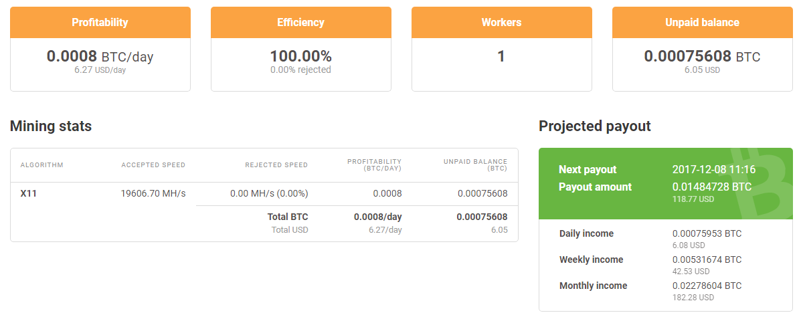Click the ALGORITHM column header

[42, 165]
